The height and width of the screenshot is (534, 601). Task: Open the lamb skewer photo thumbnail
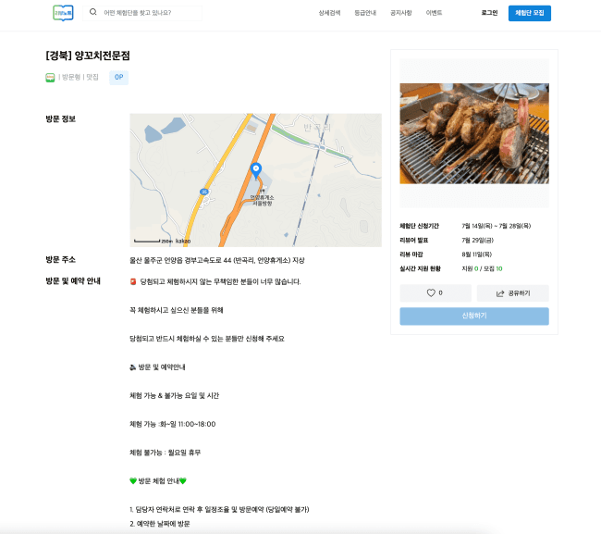tap(474, 133)
